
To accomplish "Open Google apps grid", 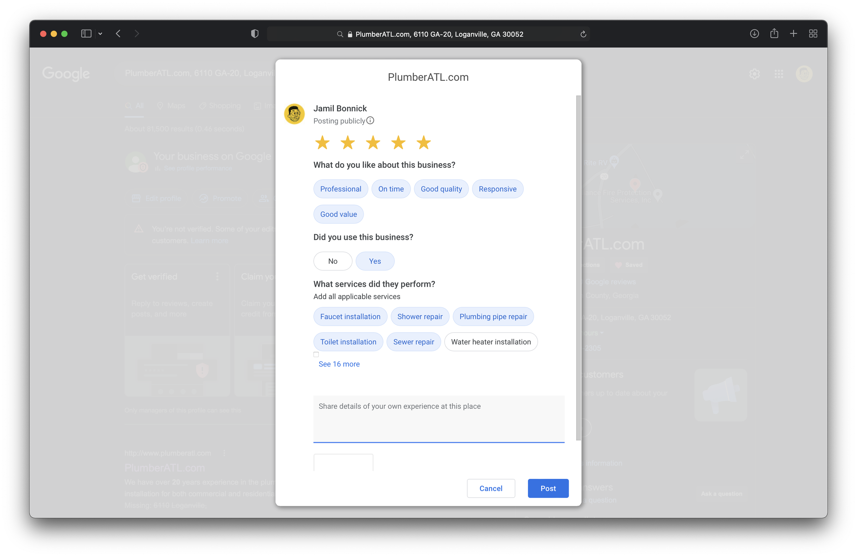I will [778, 74].
